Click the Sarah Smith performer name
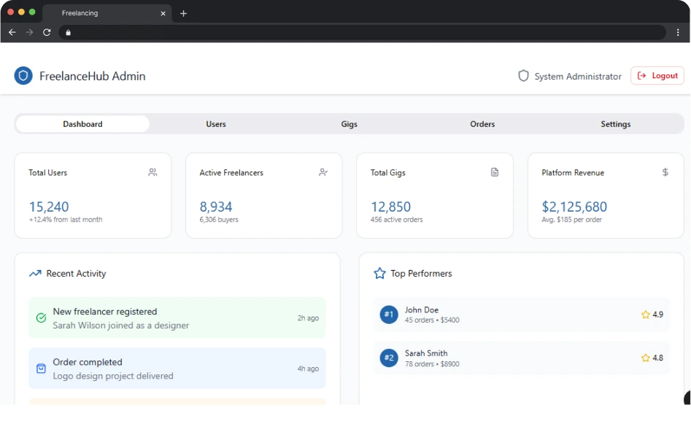Image resolution: width=691 pixels, height=435 pixels. pos(426,353)
